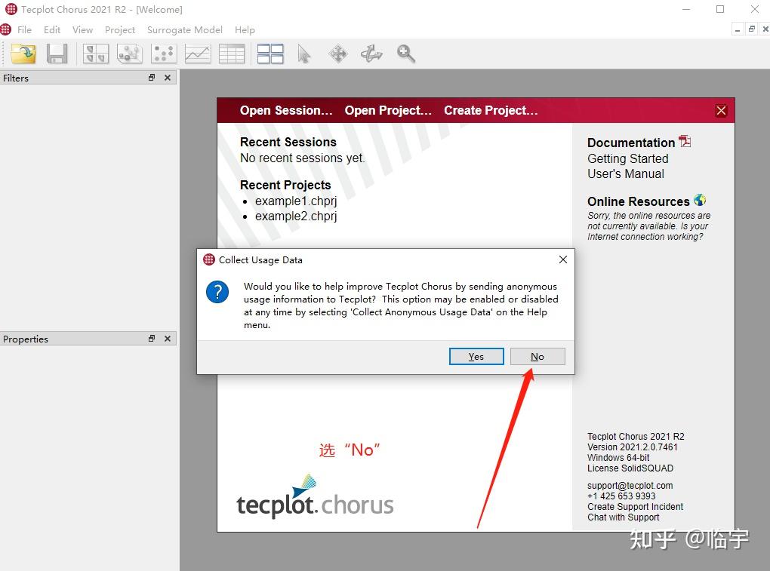Open the line plot view icon
The height and width of the screenshot is (571, 770).
(197, 54)
